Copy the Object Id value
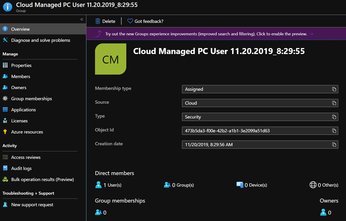The width and height of the screenshot is (346, 221). (334, 131)
